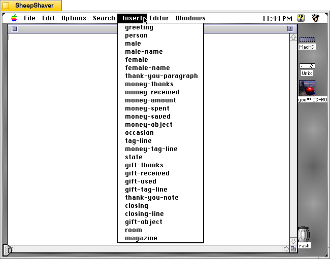330x259 pixels.
Task: Open the File menu
Action: pos(29,18)
